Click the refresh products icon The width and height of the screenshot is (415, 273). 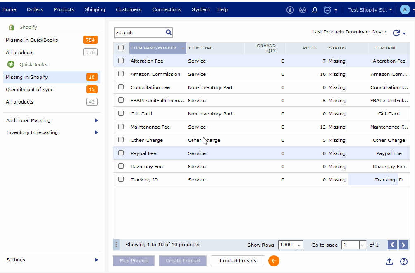click(x=396, y=33)
